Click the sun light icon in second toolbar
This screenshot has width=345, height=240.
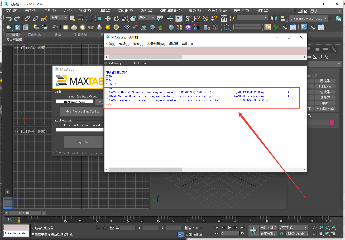[108, 27]
